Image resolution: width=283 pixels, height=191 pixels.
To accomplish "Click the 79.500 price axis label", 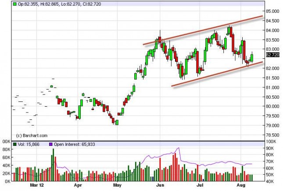I will click(x=272, y=116).
